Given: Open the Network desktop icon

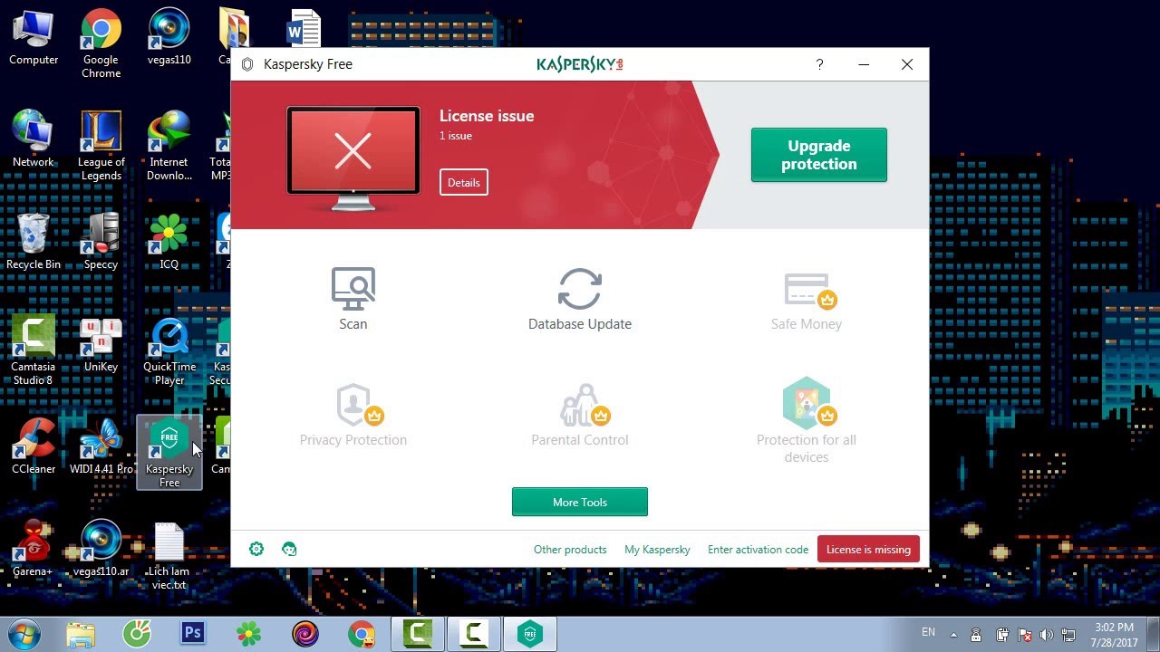Looking at the screenshot, I should [34, 140].
